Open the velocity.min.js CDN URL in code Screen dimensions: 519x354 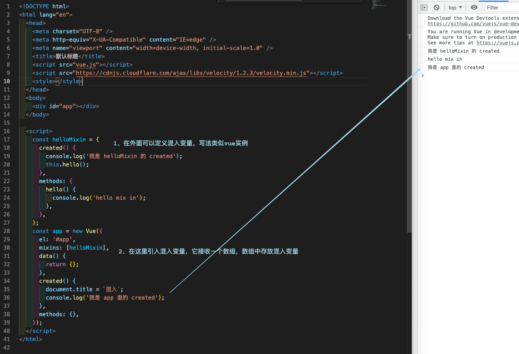click(x=191, y=73)
